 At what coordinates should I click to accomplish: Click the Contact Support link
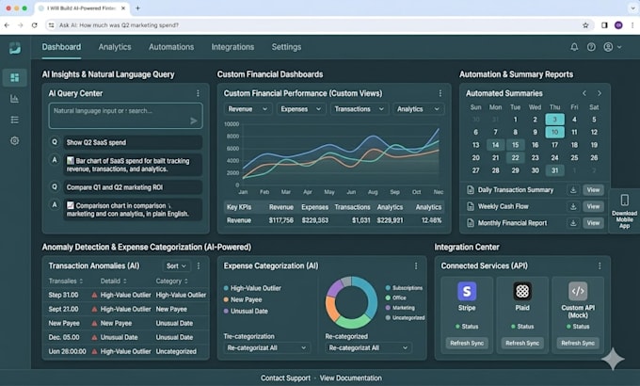coord(285,378)
